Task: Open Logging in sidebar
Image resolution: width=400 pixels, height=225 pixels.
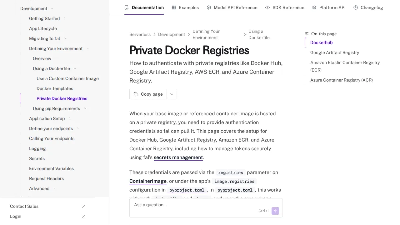Action: click(37, 148)
